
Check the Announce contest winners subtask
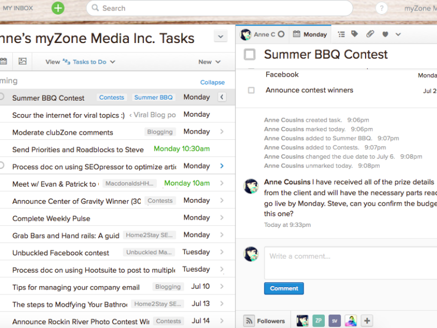coord(251,90)
